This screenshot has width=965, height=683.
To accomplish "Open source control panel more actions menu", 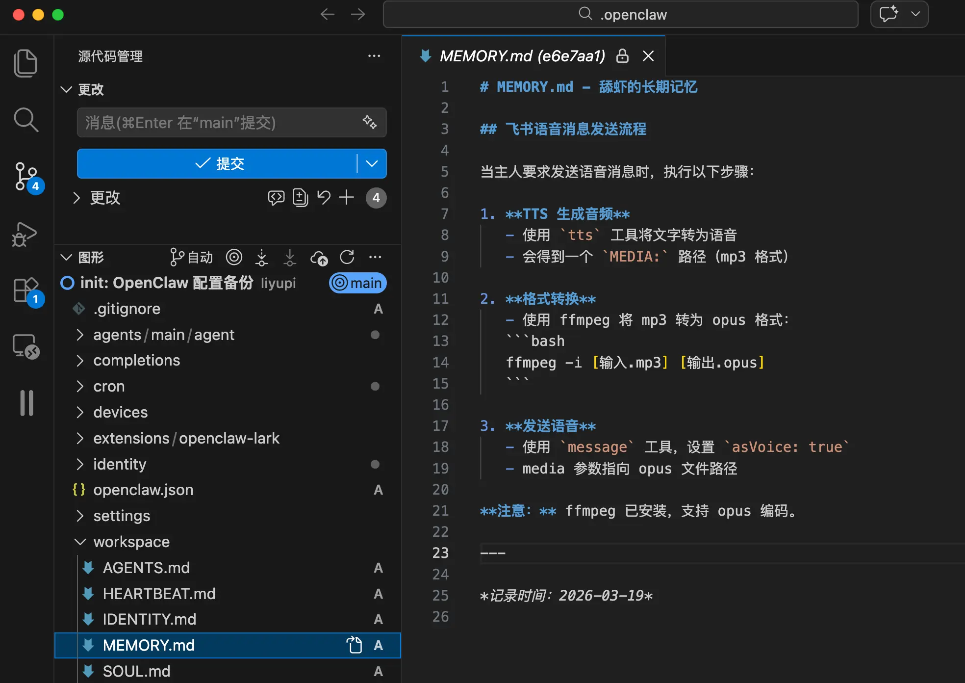I will click(x=374, y=56).
